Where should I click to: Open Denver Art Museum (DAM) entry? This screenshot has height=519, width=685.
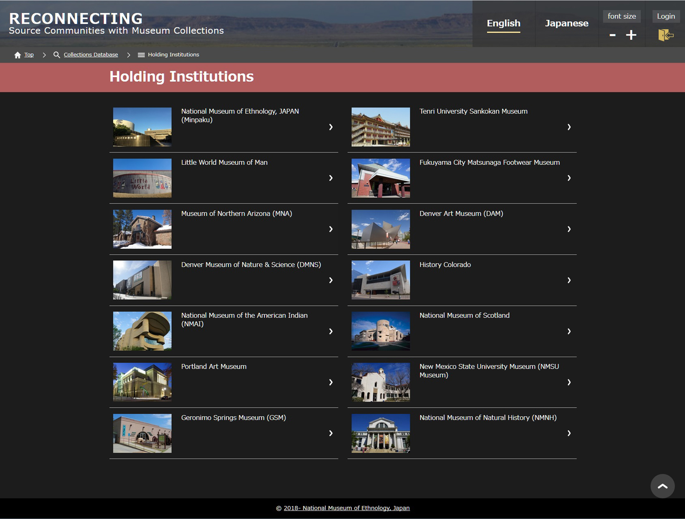462,229
